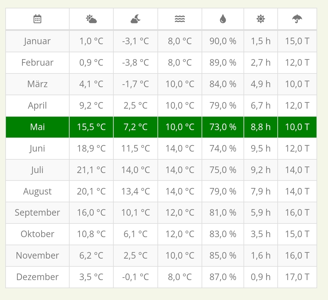Click the humidity water drop icon
The image size is (328, 300).
pyautogui.click(x=223, y=19)
